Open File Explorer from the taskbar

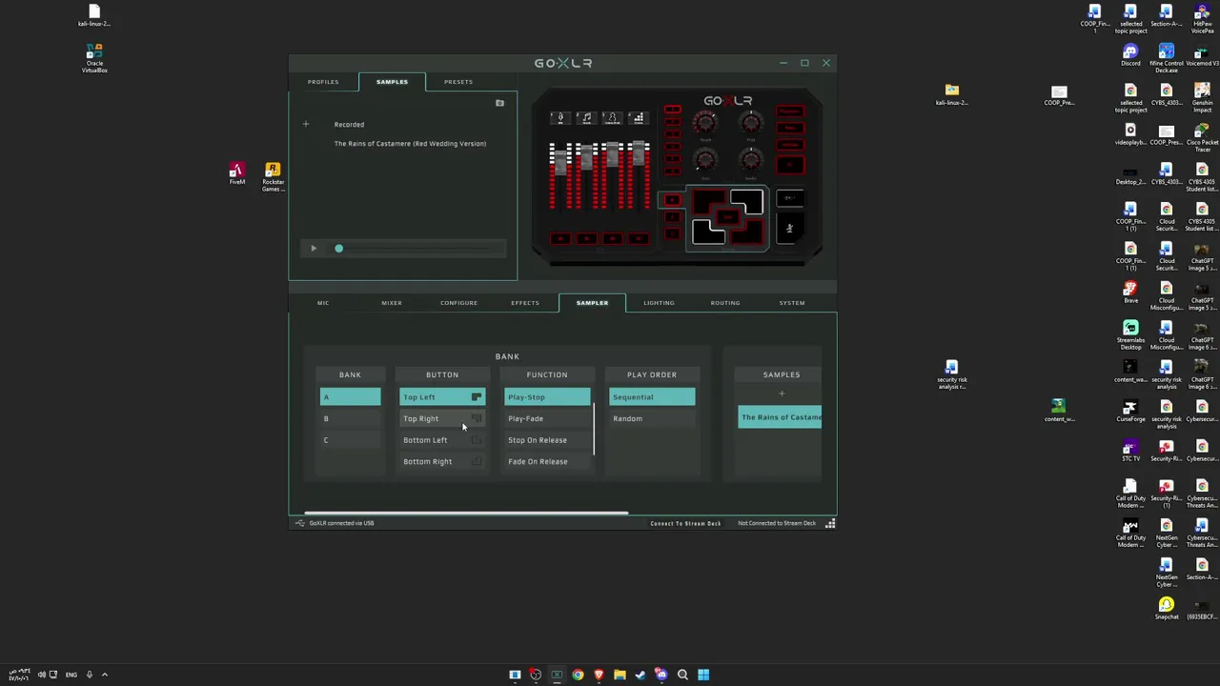point(620,675)
